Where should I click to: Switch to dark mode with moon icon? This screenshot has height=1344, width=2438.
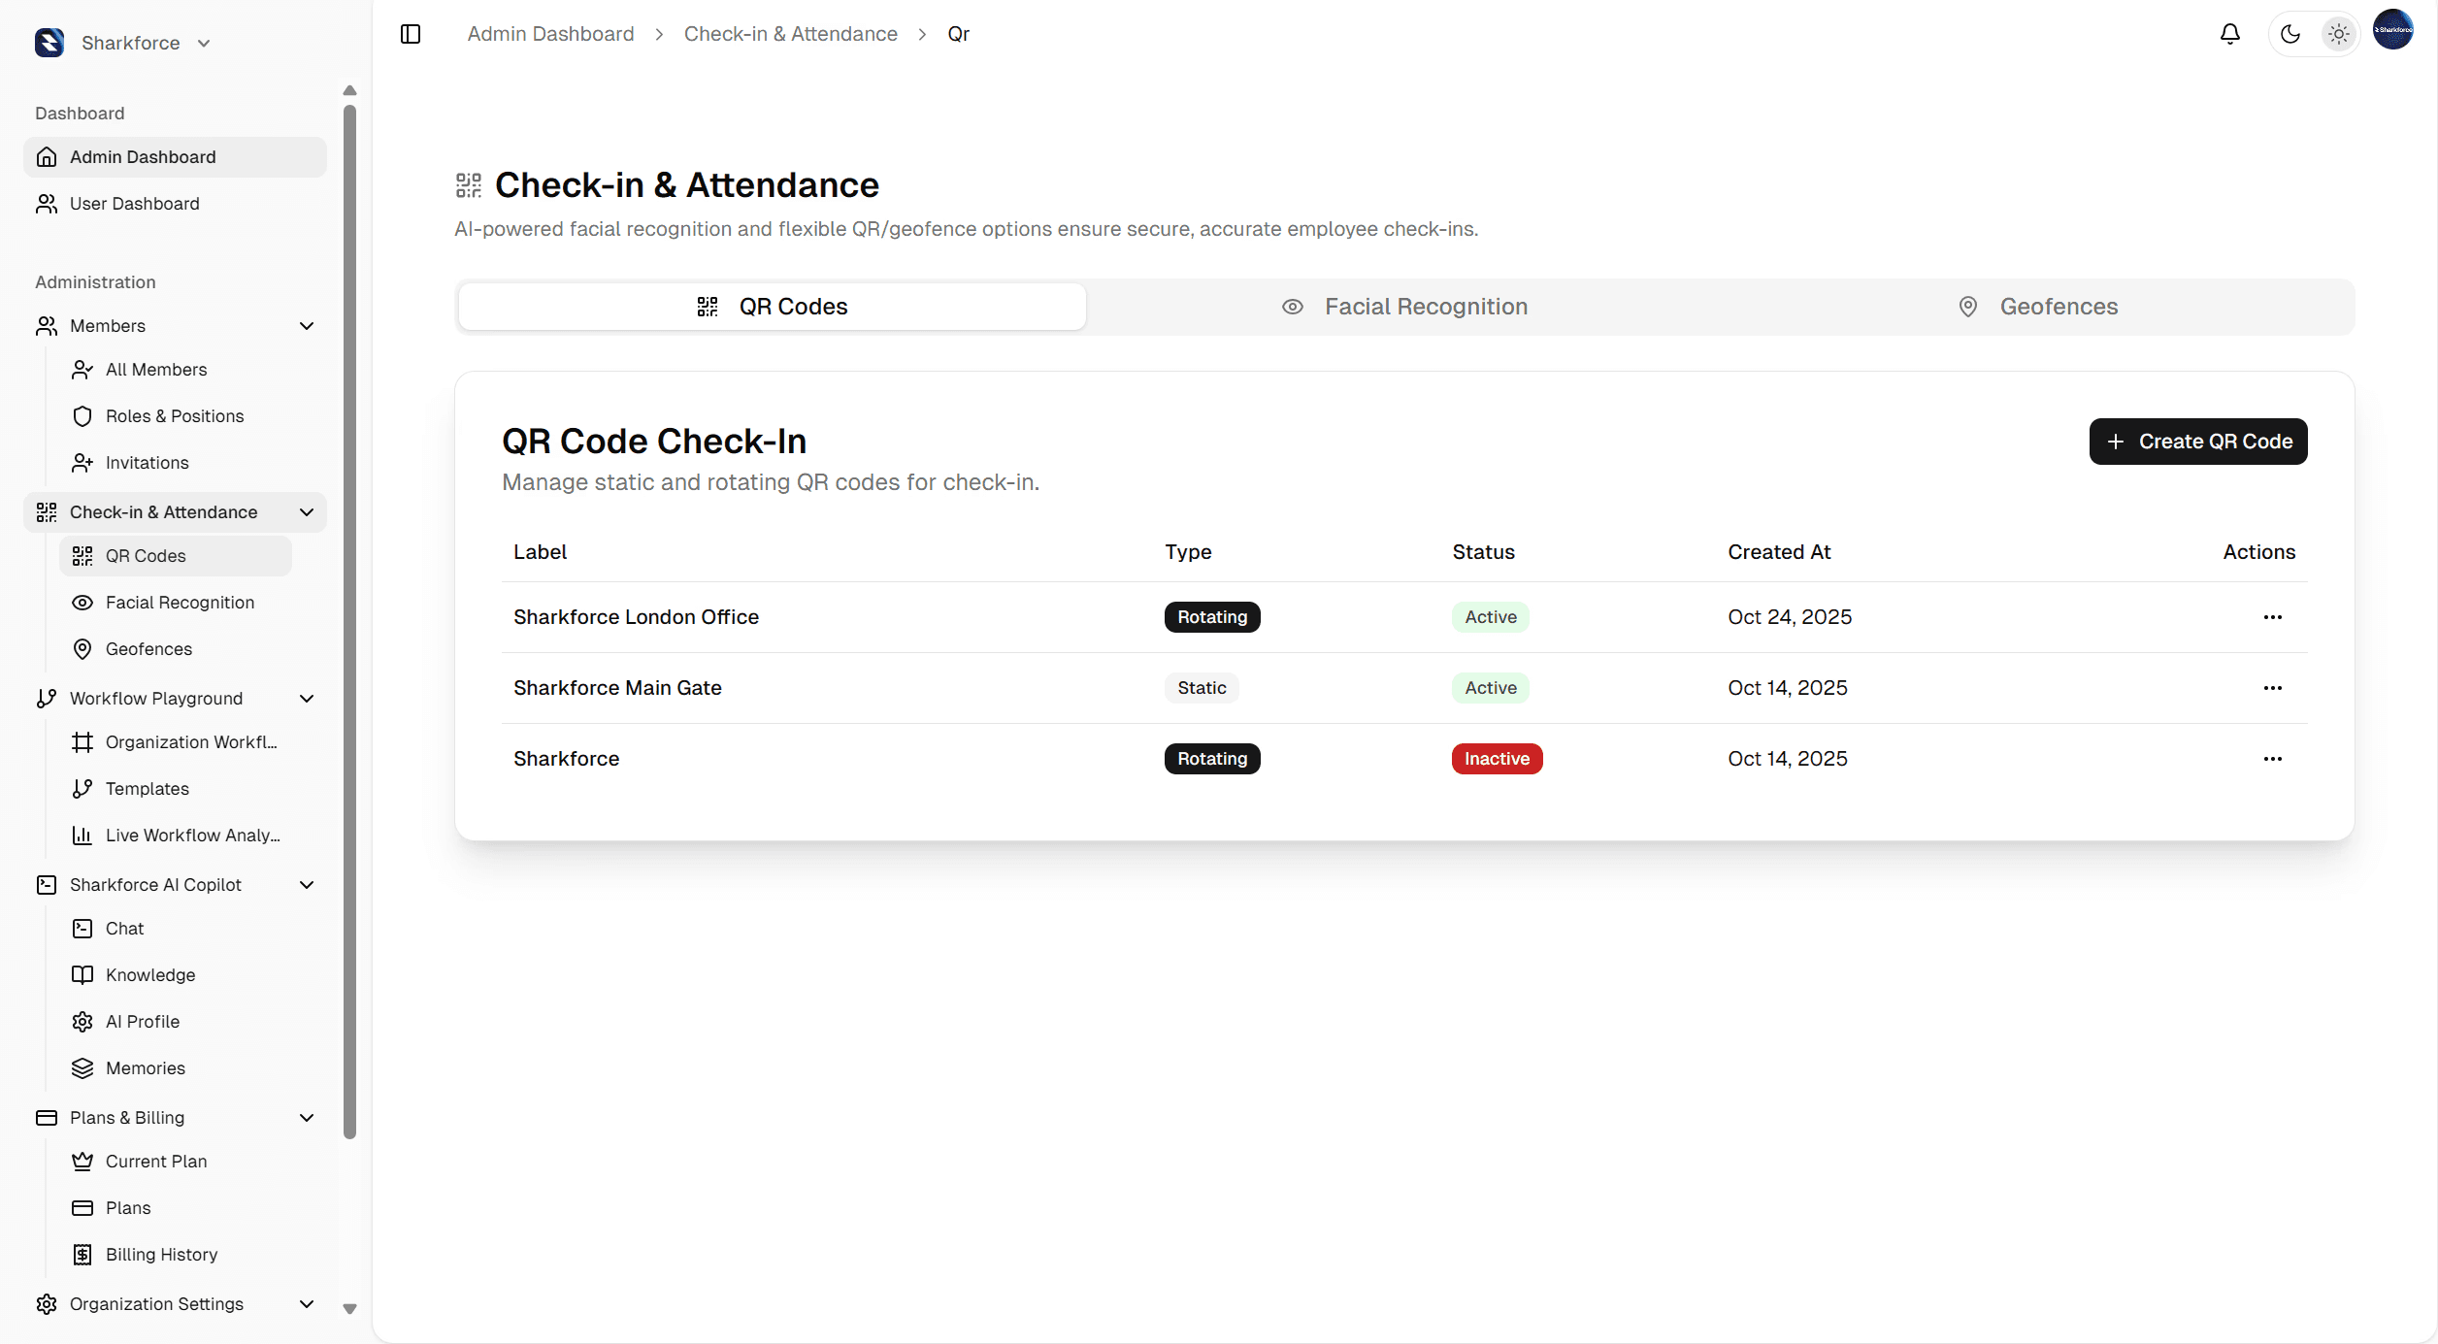(2289, 33)
